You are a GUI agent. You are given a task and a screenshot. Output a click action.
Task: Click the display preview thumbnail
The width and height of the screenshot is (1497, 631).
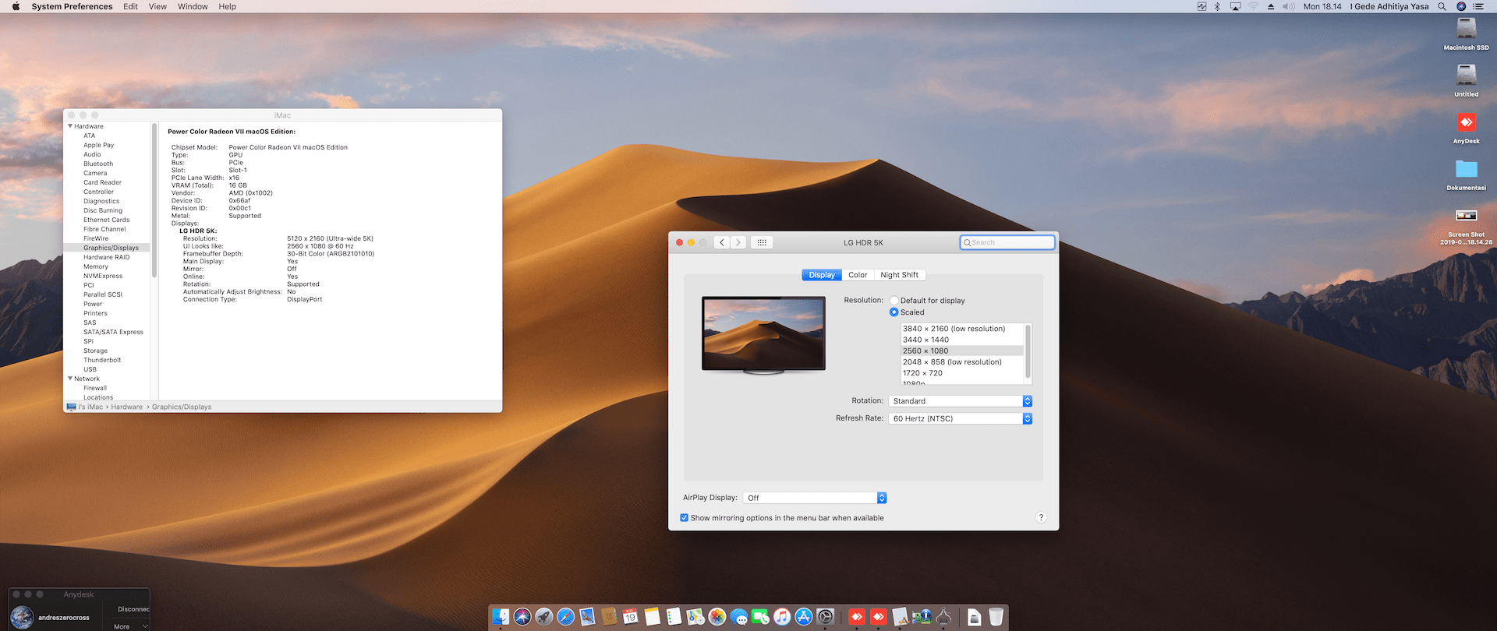pos(764,335)
